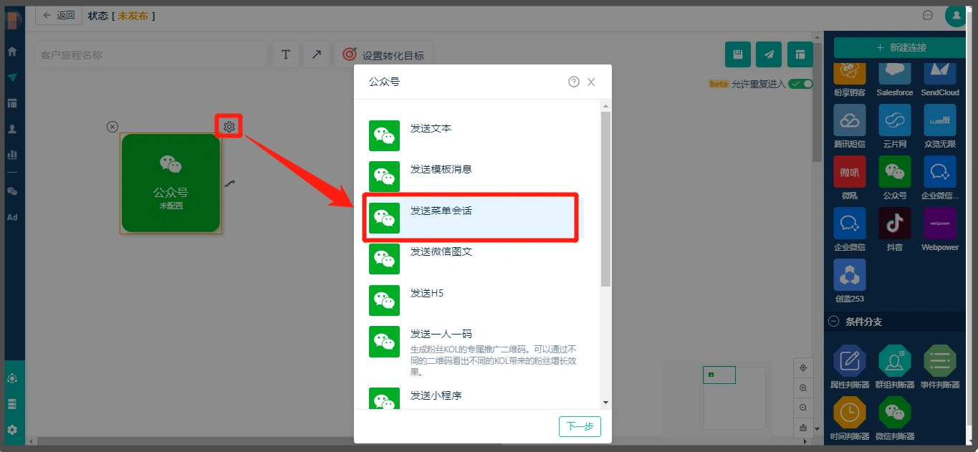Select the 云片网 connector
The width and height of the screenshot is (978, 452).
pos(895,126)
